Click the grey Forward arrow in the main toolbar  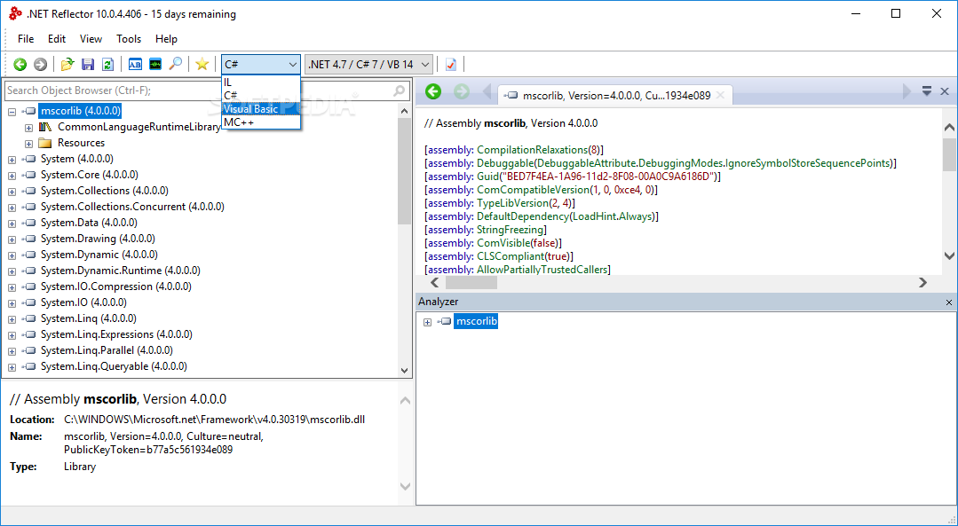(x=40, y=64)
